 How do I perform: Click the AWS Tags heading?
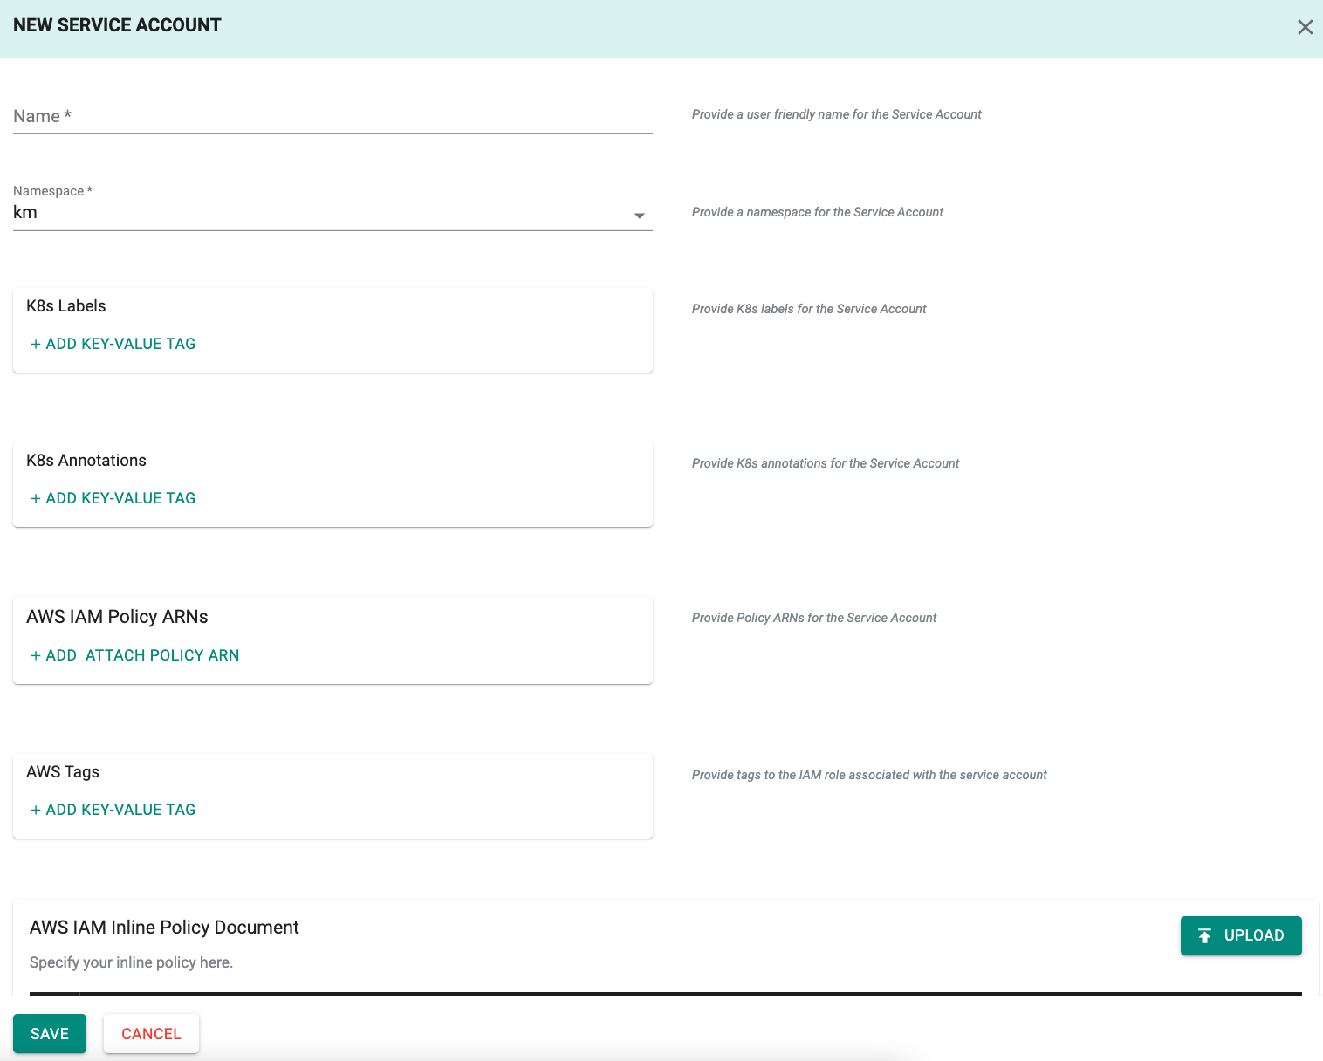point(63,772)
